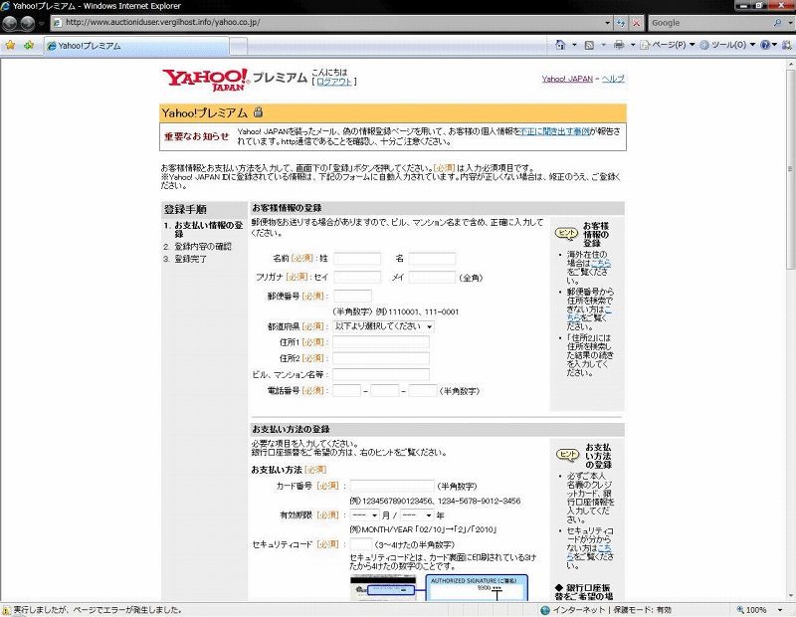Click the Print icon in the toolbar
Screen dimensions: 796x617
point(619,45)
